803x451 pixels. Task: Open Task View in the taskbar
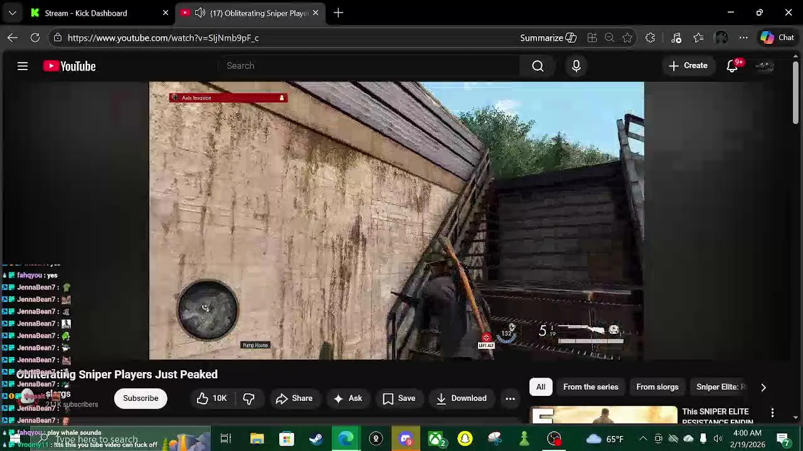tap(226, 439)
